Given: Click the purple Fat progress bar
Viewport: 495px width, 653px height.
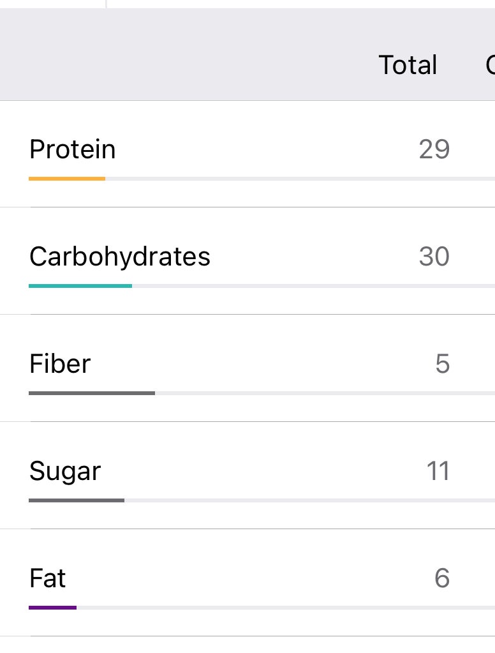Looking at the screenshot, I should tap(52, 608).
